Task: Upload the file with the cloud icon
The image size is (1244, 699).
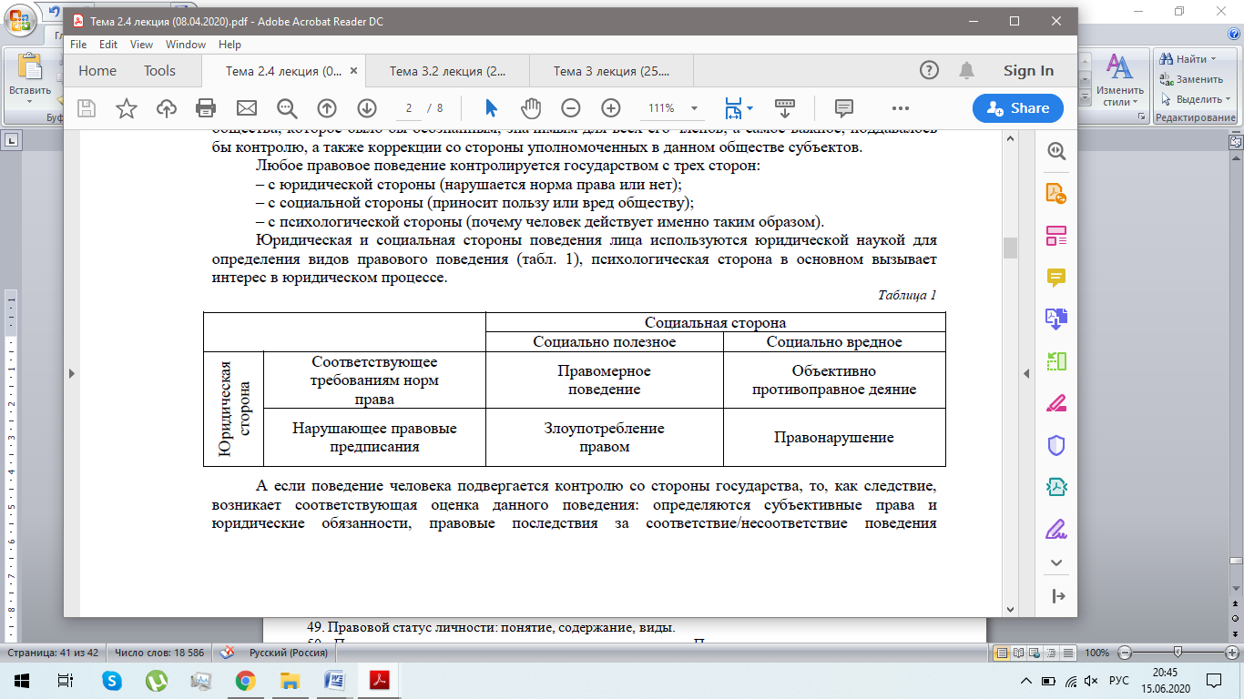Action: (167, 108)
